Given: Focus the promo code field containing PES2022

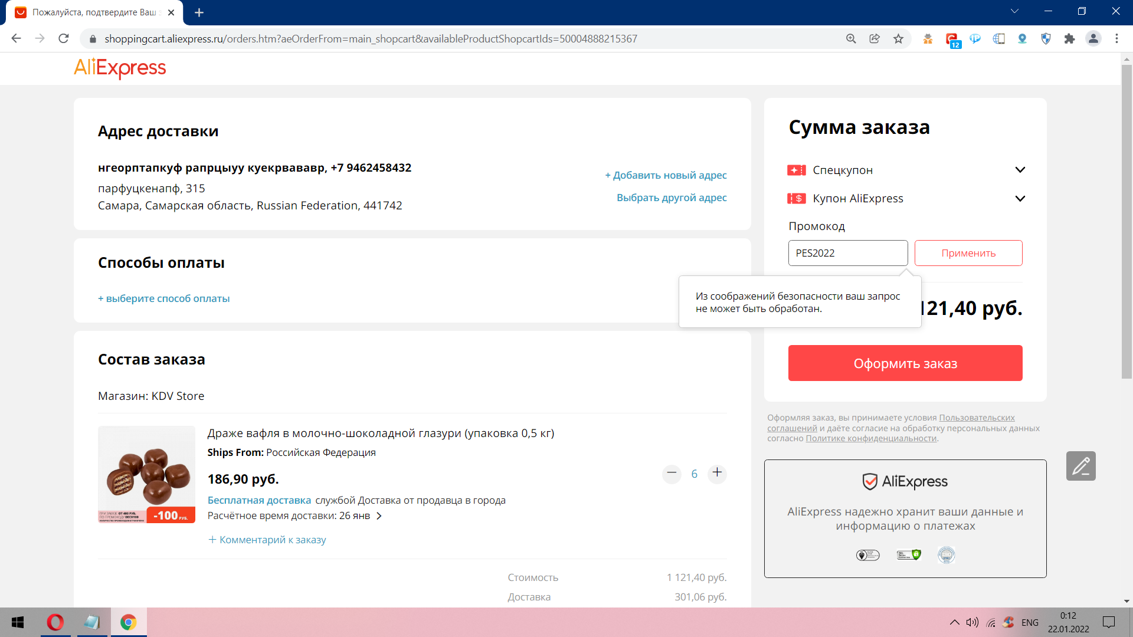Looking at the screenshot, I should pyautogui.click(x=848, y=253).
